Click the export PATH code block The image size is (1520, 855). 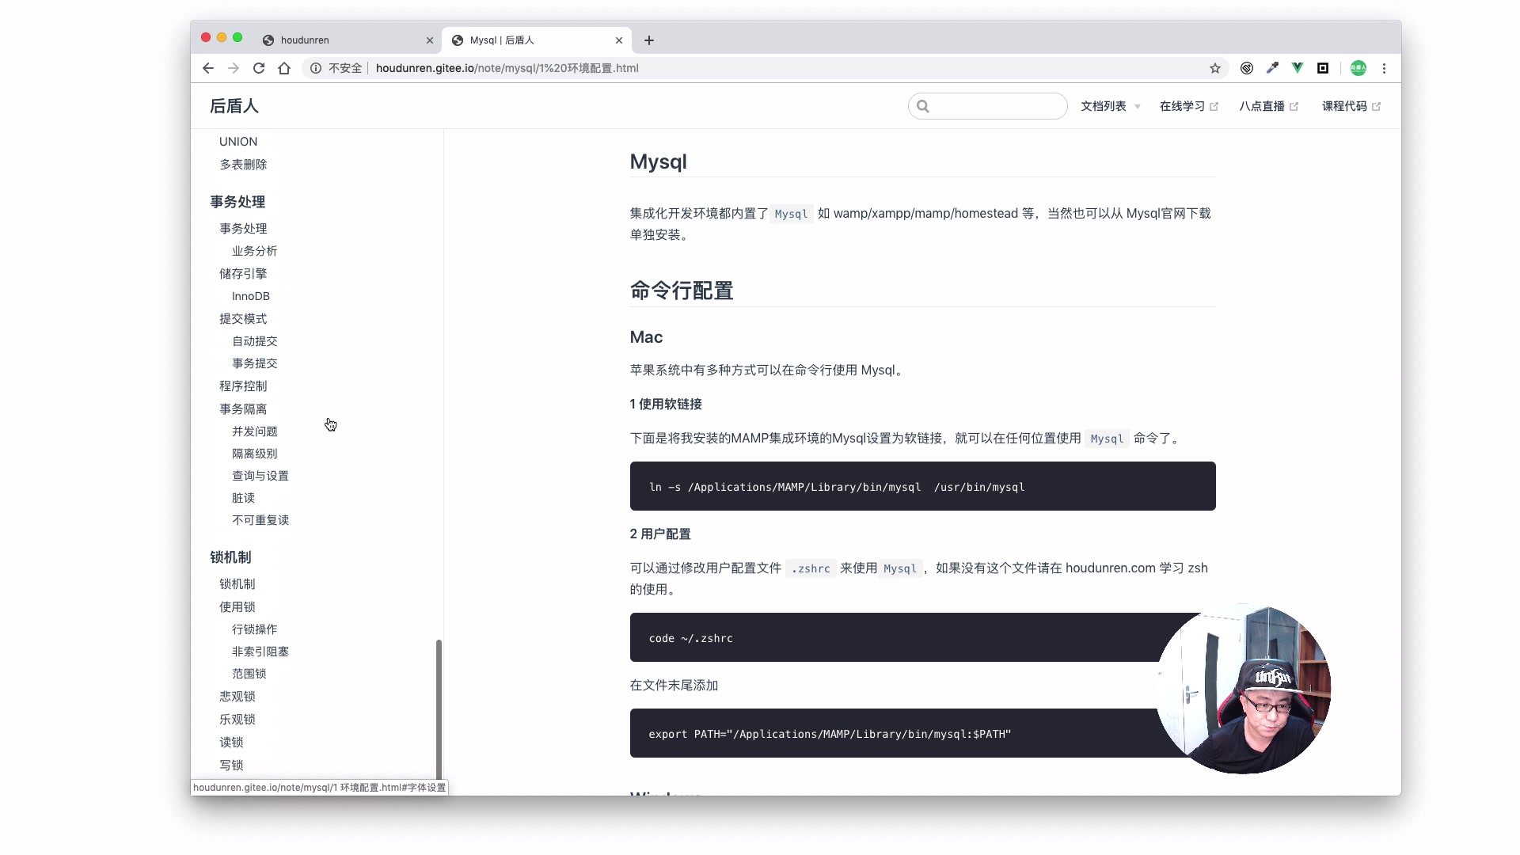[922, 733]
